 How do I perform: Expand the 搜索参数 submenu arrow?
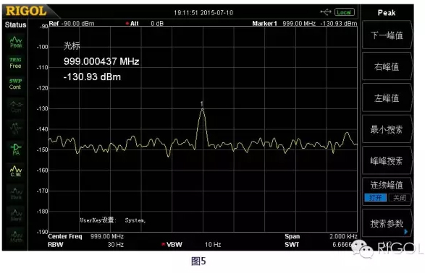pos(405,232)
